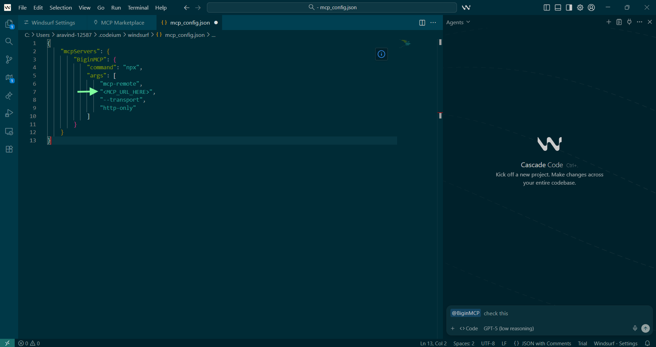Open the Remote Explorer view
This screenshot has width=656, height=347.
(9, 131)
